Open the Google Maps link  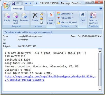click(50, 78)
